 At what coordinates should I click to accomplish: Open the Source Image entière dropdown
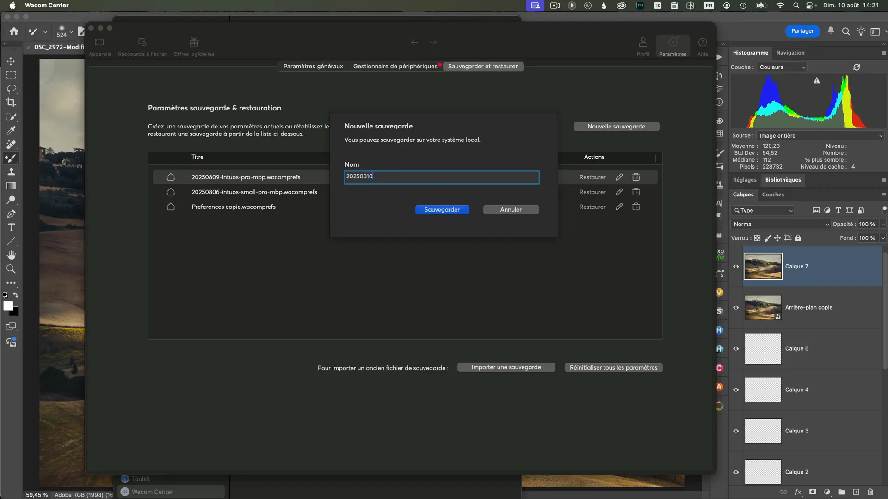pos(820,136)
